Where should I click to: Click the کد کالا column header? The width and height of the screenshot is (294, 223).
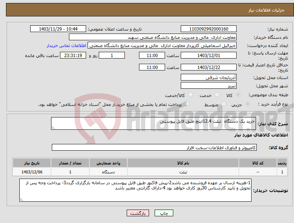[258, 163]
